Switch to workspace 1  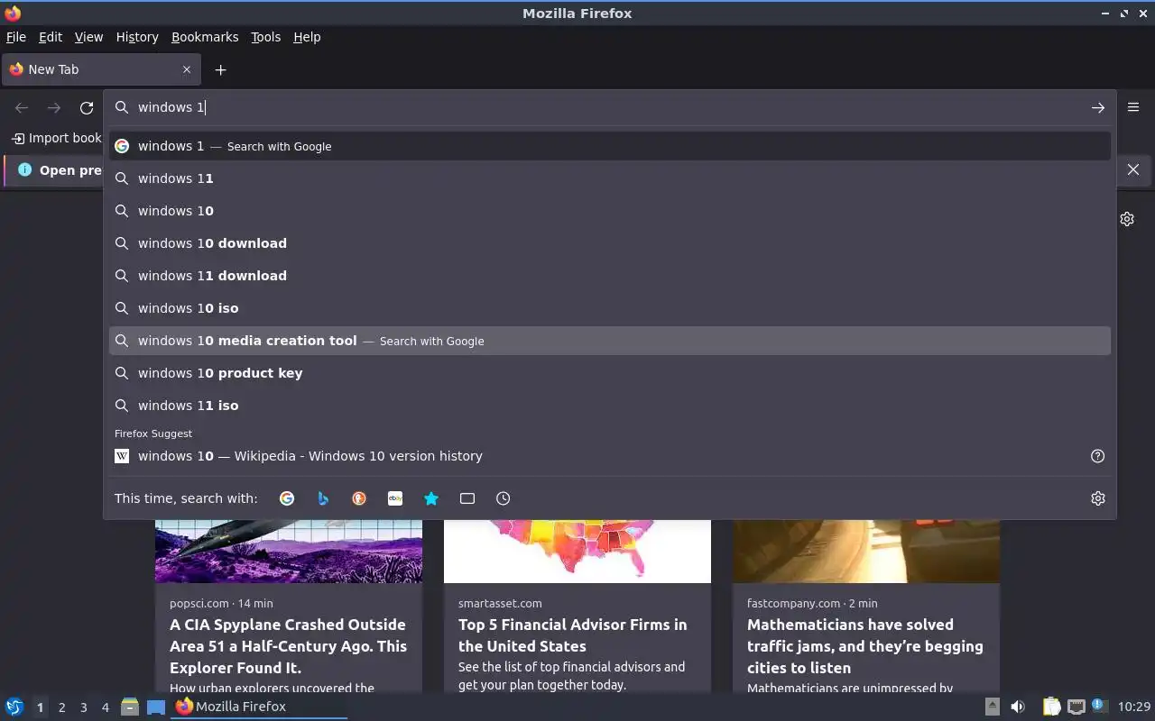coord(40,707)
